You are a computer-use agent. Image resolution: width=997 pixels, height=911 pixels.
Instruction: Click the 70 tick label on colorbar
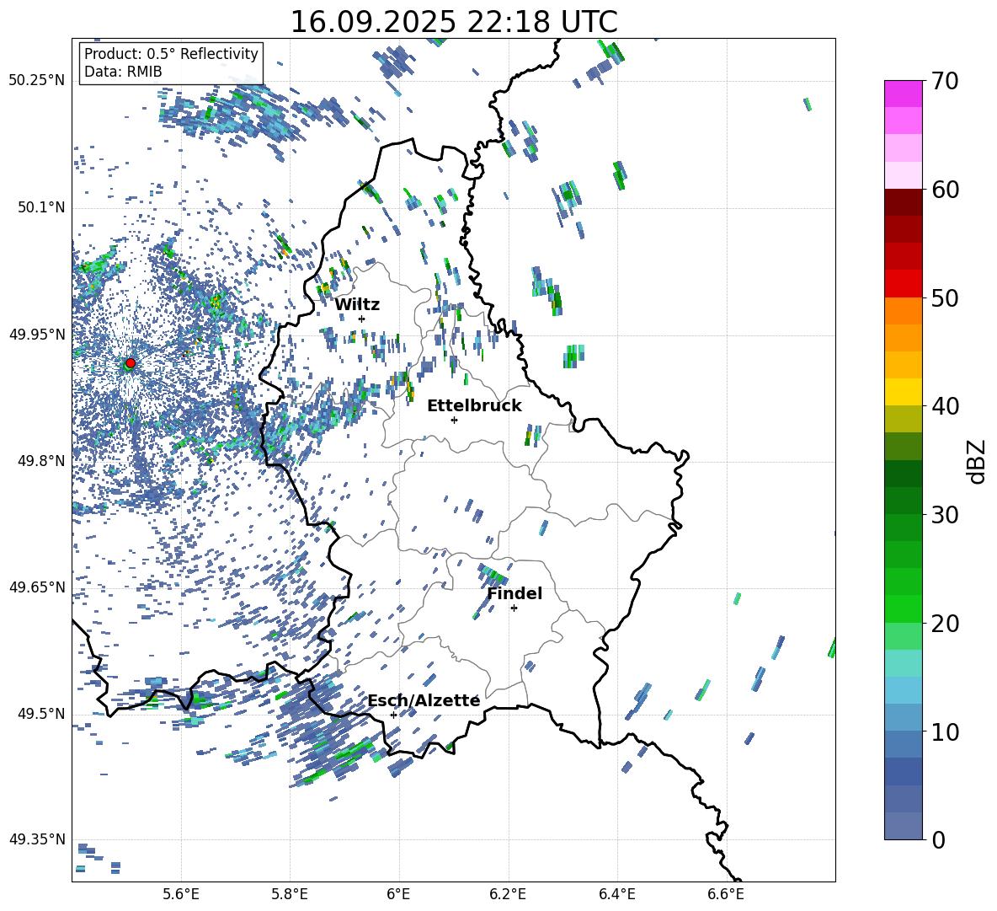tap(946, 81)
